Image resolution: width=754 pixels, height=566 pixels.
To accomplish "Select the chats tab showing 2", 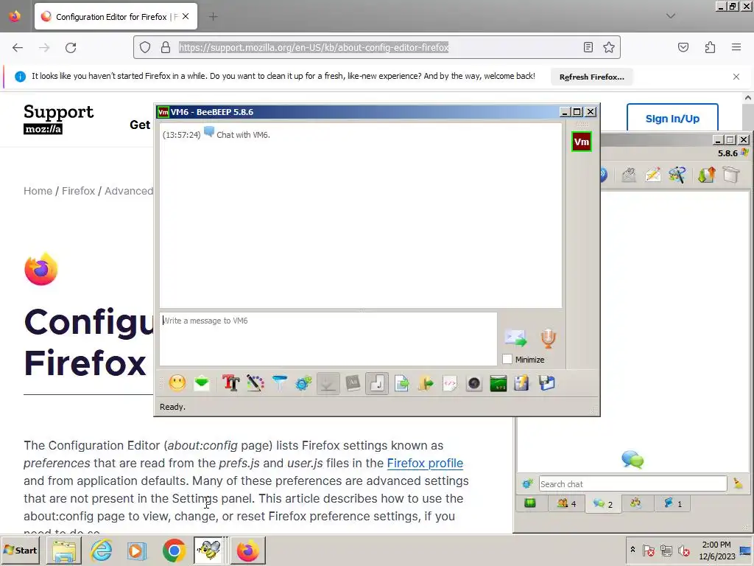I will (x=603, y=504).
